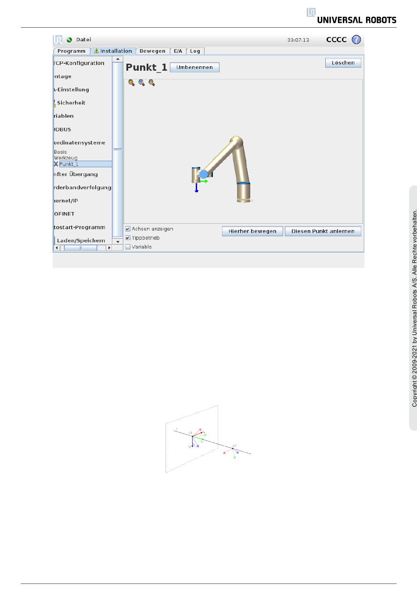The width and height of the screenshot is (417, 605).
Task: Select Basis in the coordinate systems tree
Action: click(61, 152)
